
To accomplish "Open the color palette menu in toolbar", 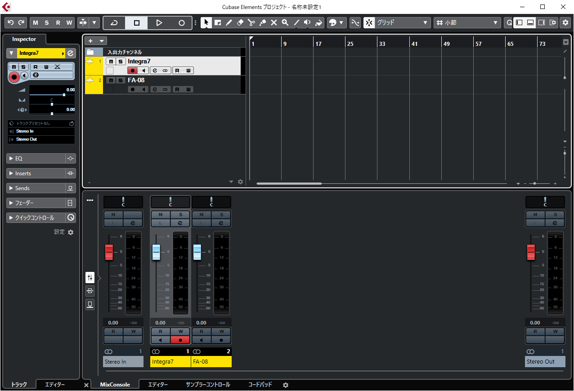I will tap(336, 22).
